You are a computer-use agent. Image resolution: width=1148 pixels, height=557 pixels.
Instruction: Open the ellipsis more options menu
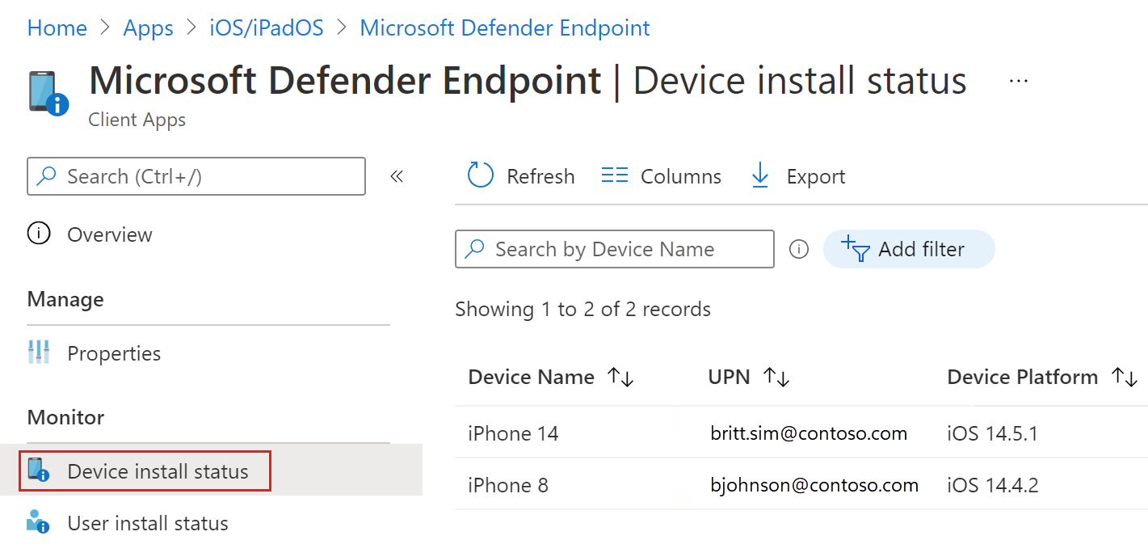coord(1019,81)
